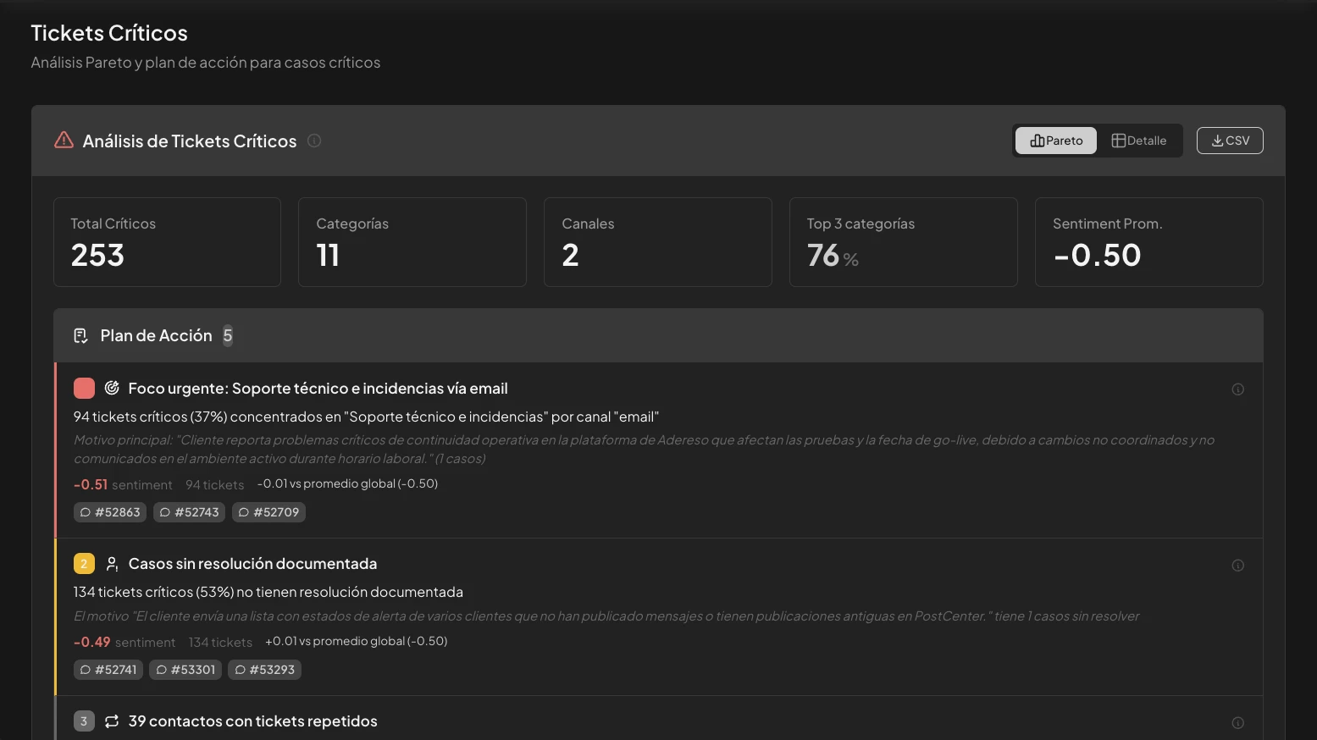1317x740 pixels.
Task: Open ticket #52709
Action: (x=268, y=512)
